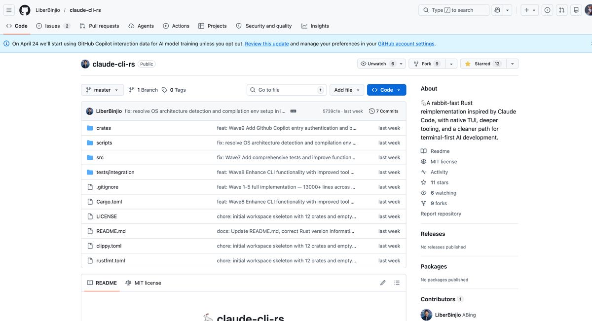
Task: Open the 7 Commits history link
Action: tap(384, 111)
